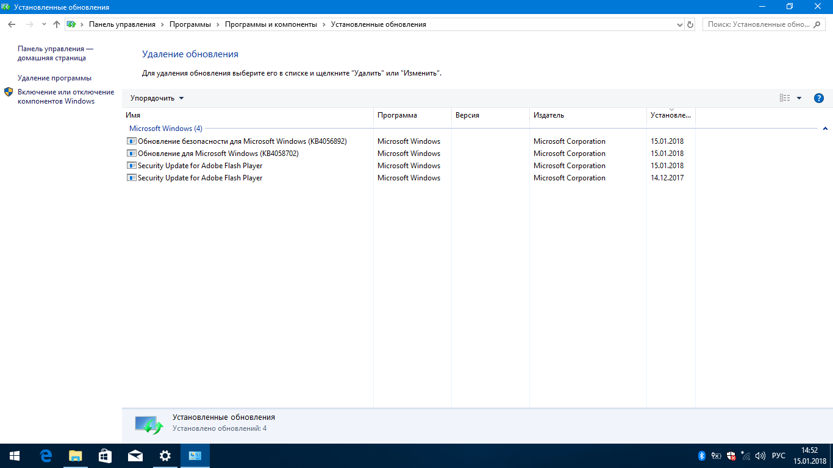Expand chevron after 'Панель управления' breadcrumb
This screenshot has width=833, height=468.
point(162,24)
